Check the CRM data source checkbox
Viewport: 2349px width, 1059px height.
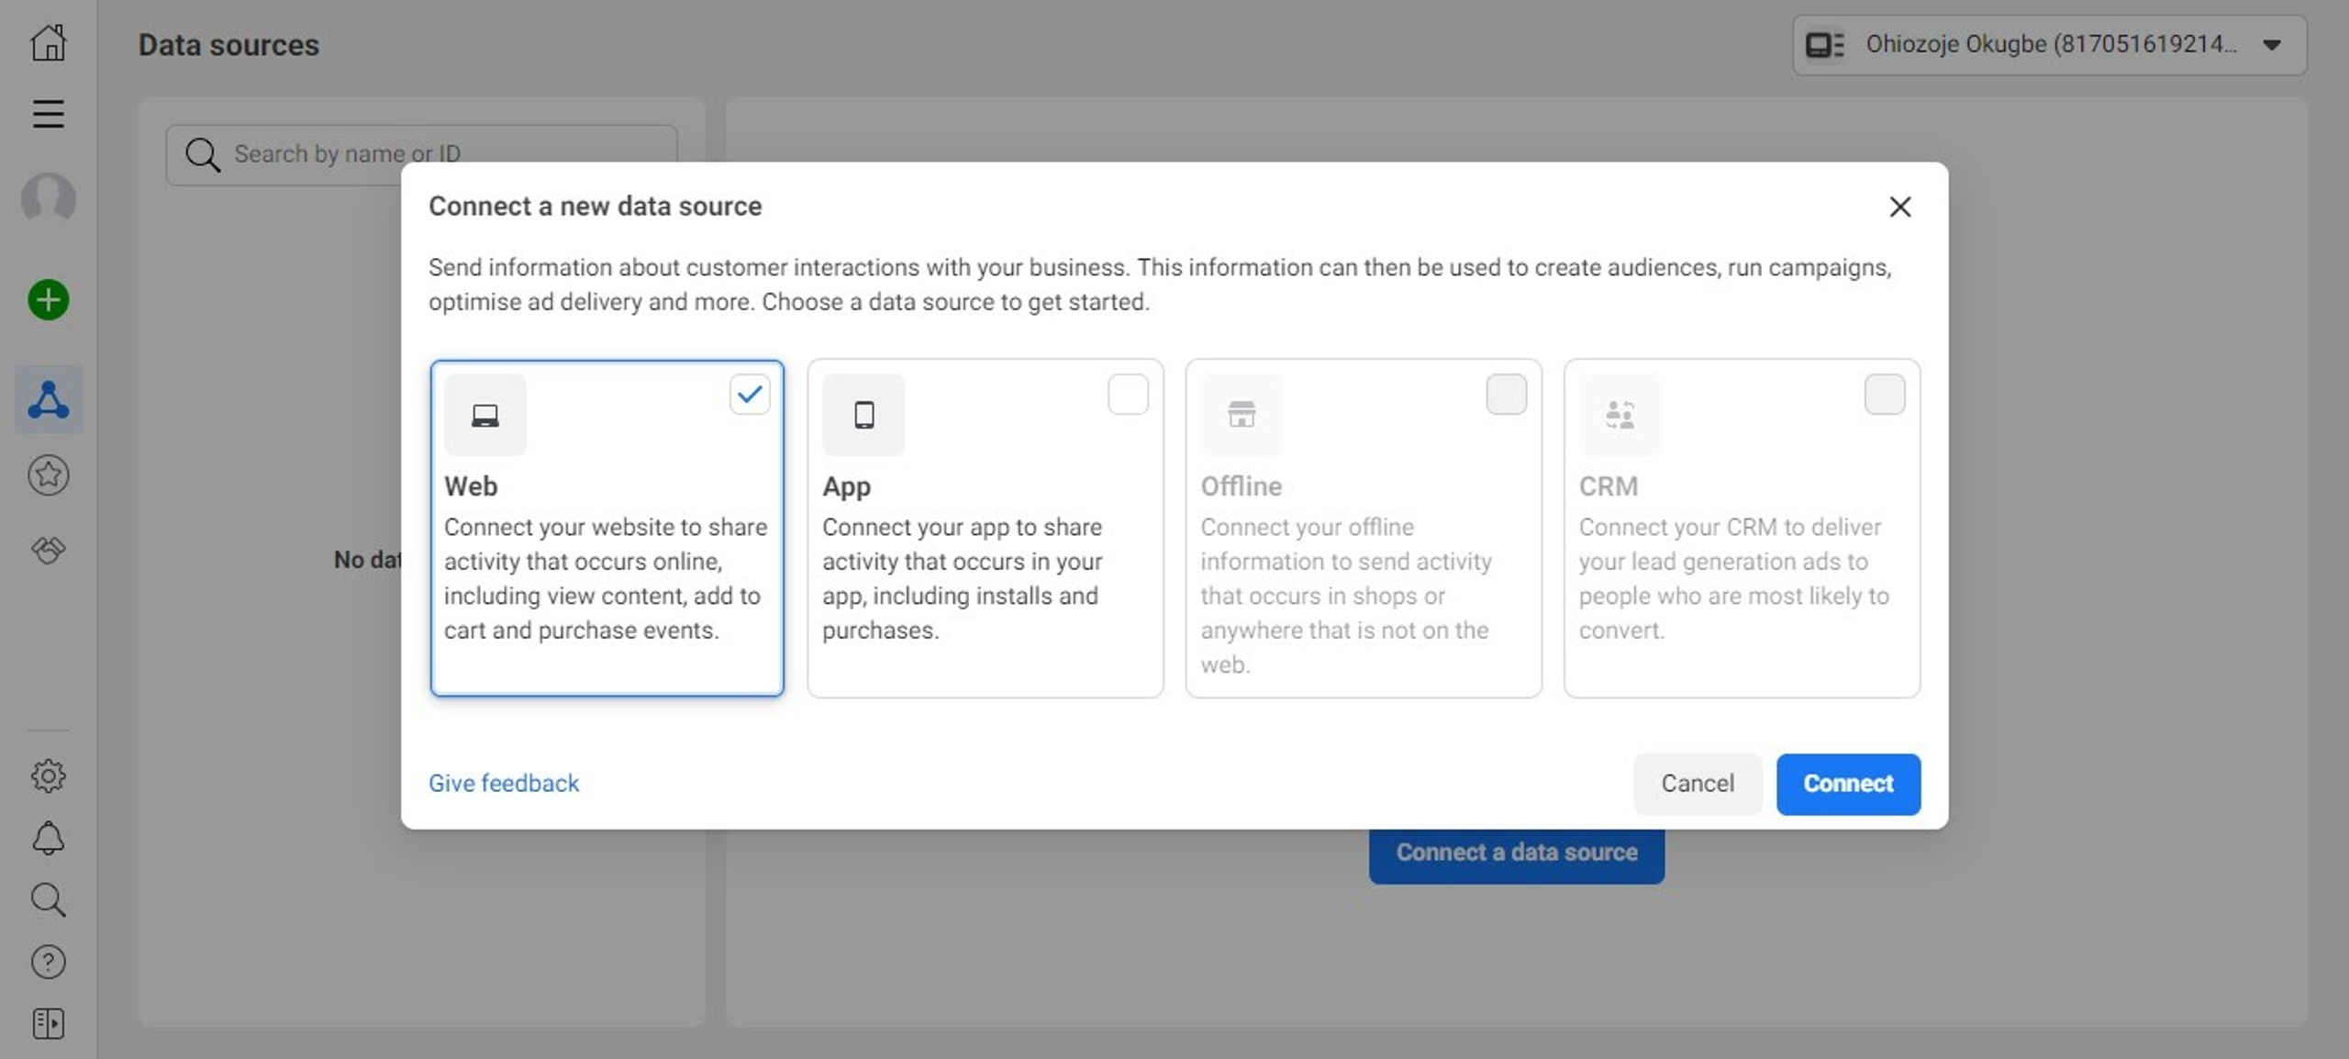point(1883,395)
